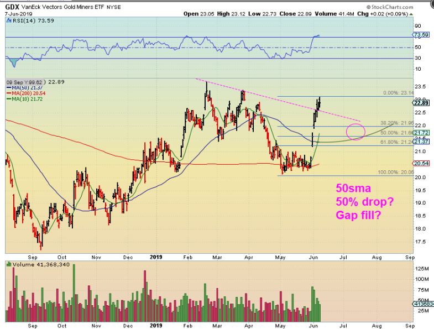Click the 7-Jun-2019 date label
The height and width of the screenshot is (329, 434).
pyautogui.click(x=19, y=14)
